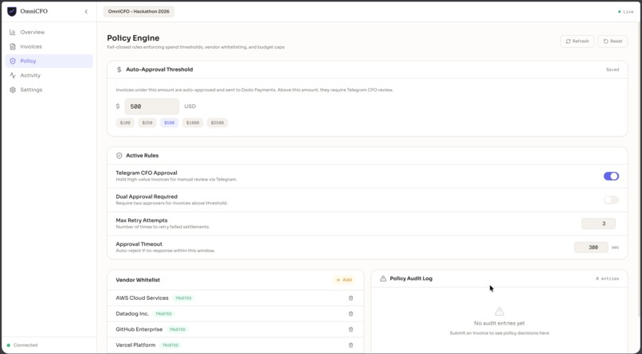Screen dimensions: 642x354
Task: Disable the Telegram CFO Approval toggle
Action: click(611, 176)
